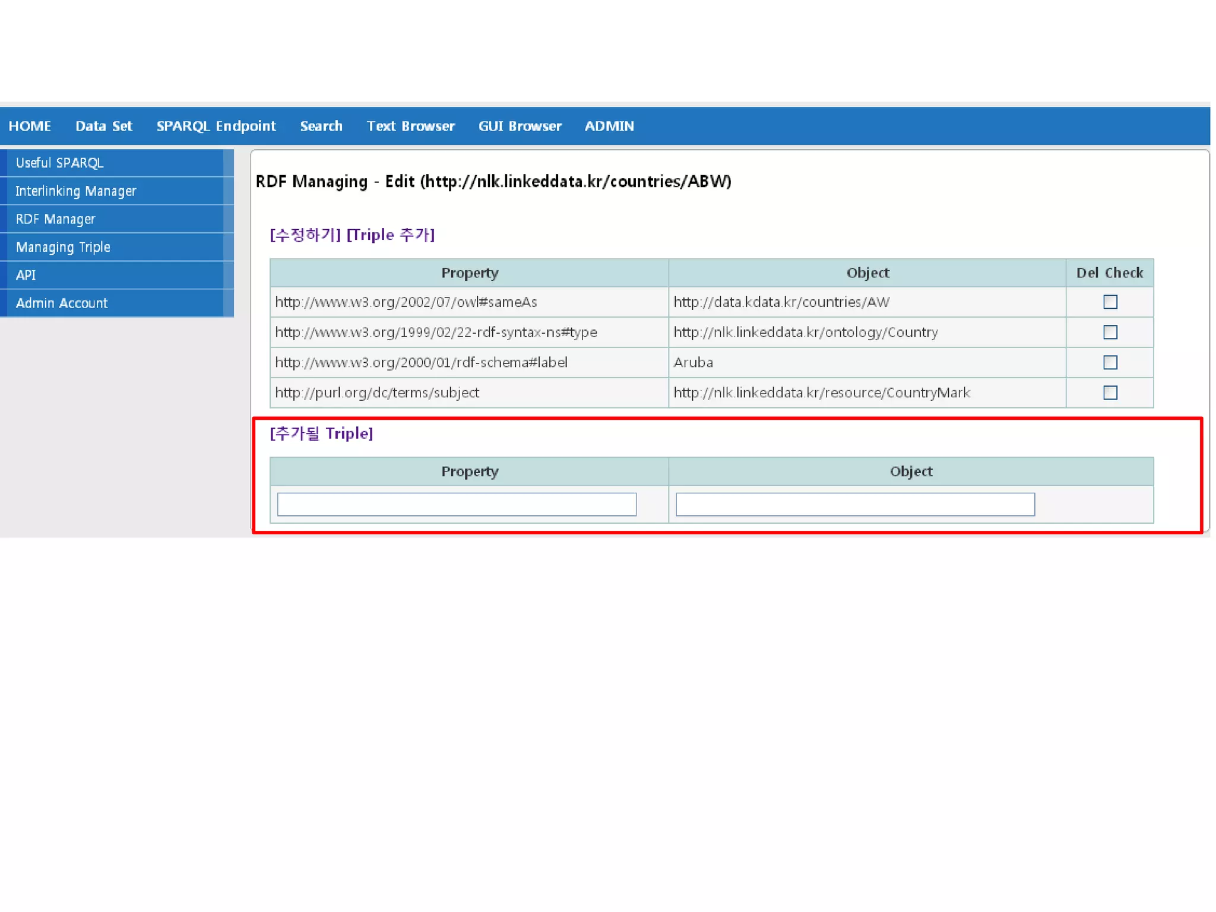This screenshot has width=1216, height=912.
Task: Click the 수정하기 link
Action: click(x=305, y=235)
